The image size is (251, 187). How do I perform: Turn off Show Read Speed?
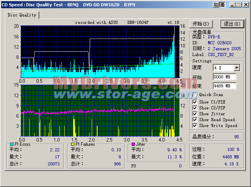tap(195, 120)
